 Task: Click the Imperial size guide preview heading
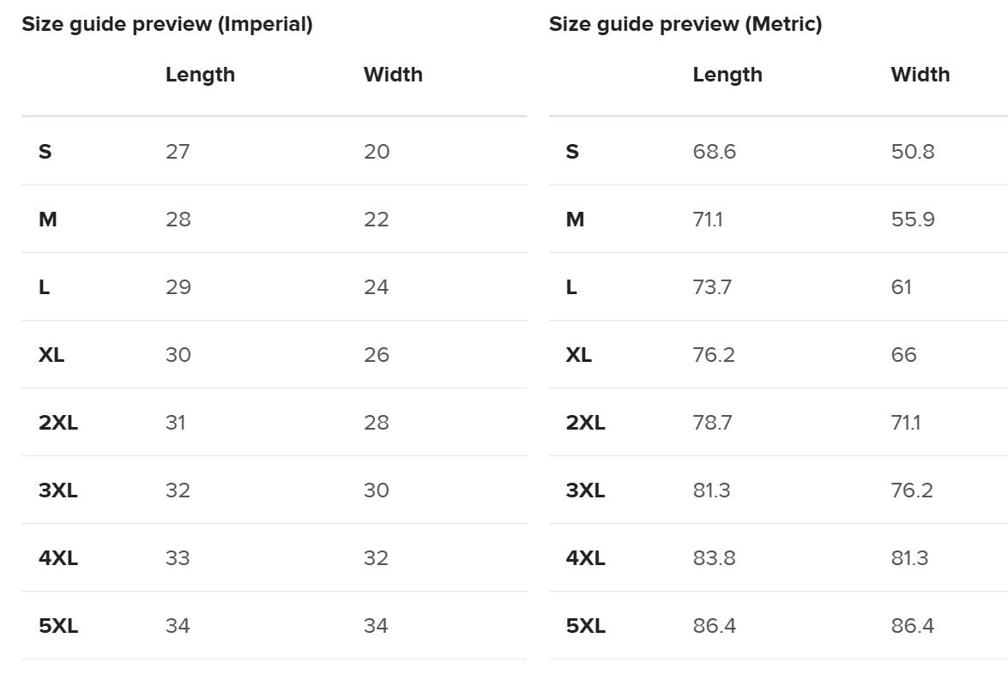(x=167, y=25)
